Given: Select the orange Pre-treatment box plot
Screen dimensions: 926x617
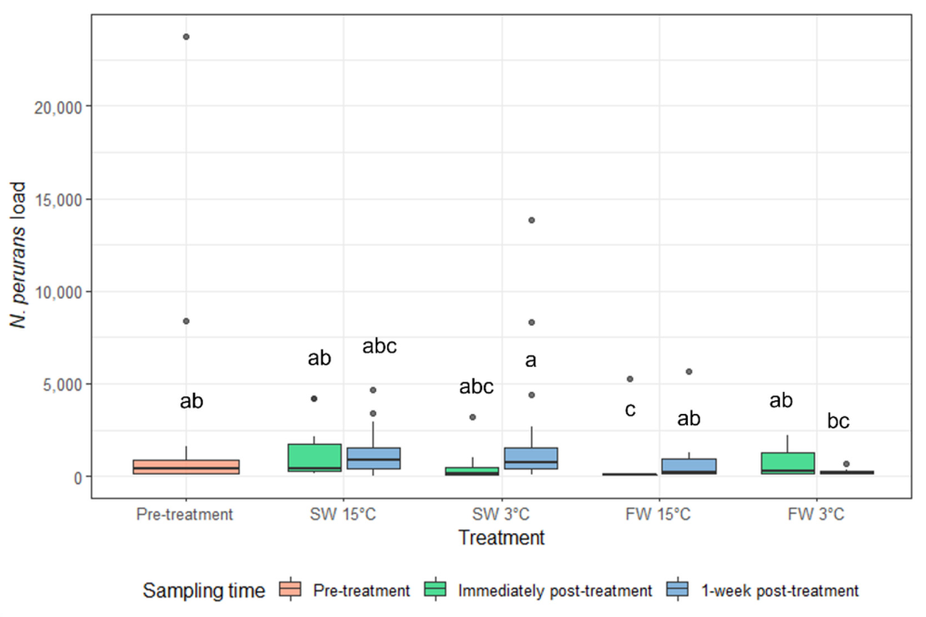Looking at the screenshot, I should click(x=186, y=467).
